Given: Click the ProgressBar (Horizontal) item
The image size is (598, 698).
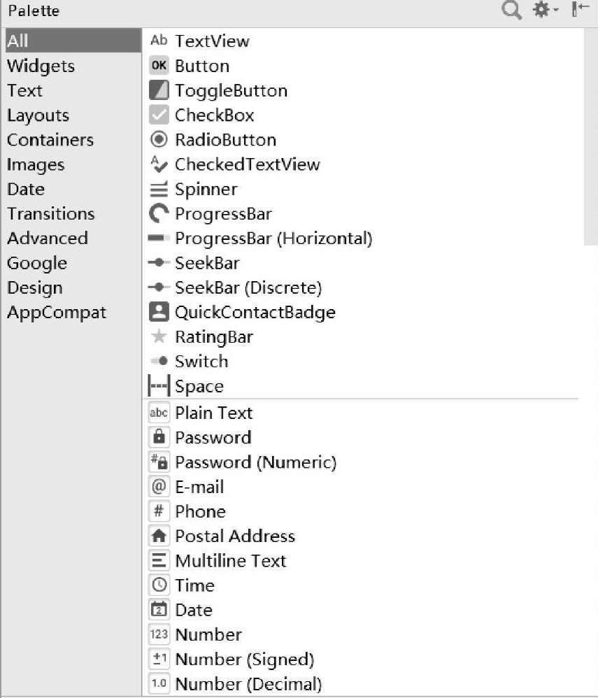Looking at the screenshot, I should pyautogui.click(x=273, y=238).
